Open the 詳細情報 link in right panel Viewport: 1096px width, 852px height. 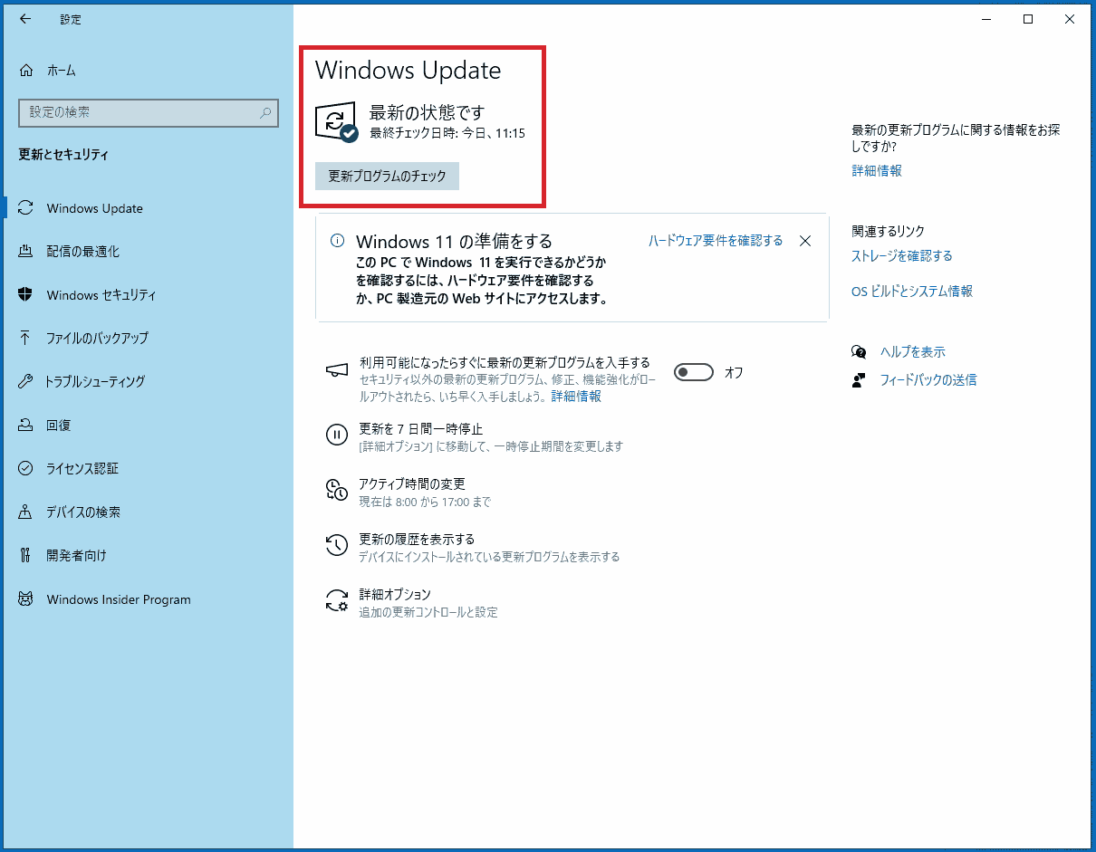[x=877, y=170]
